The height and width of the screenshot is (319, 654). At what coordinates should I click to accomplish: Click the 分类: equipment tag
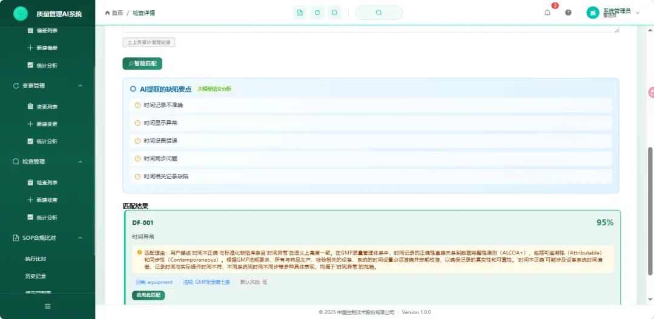(x=154, y=282)
